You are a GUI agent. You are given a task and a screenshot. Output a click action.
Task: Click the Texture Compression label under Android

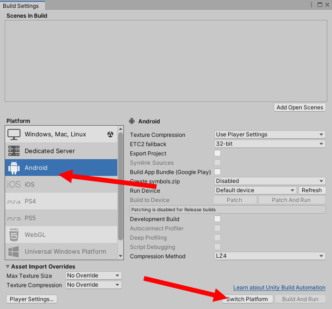[157, 135]
